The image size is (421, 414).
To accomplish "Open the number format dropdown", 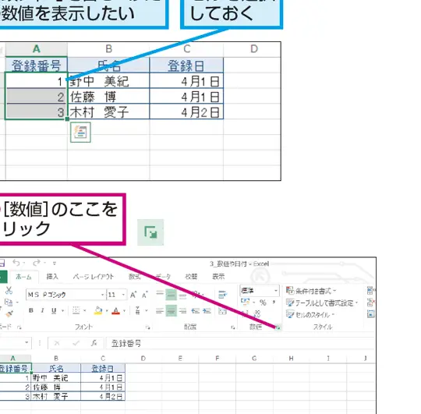I will 276,291.
